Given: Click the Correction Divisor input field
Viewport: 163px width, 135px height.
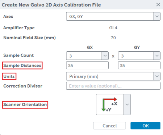Looking at the screenshot, I should coord(113,86).
